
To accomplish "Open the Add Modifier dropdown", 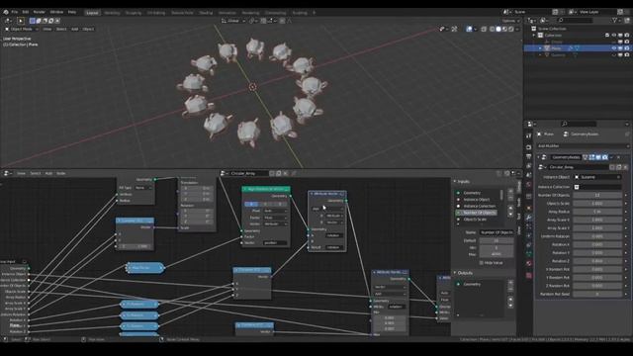I will (x=583, y=145).
